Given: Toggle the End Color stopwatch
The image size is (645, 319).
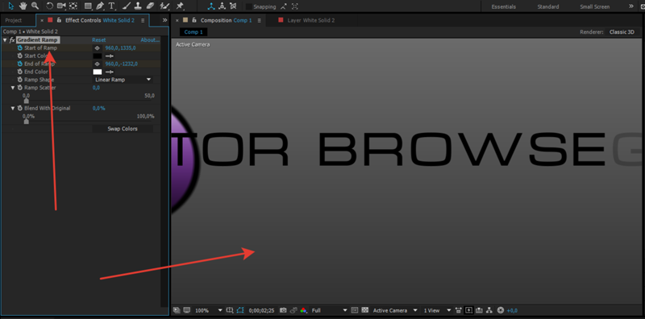Looking at the screenshot, I should click(x=19, y=72).
